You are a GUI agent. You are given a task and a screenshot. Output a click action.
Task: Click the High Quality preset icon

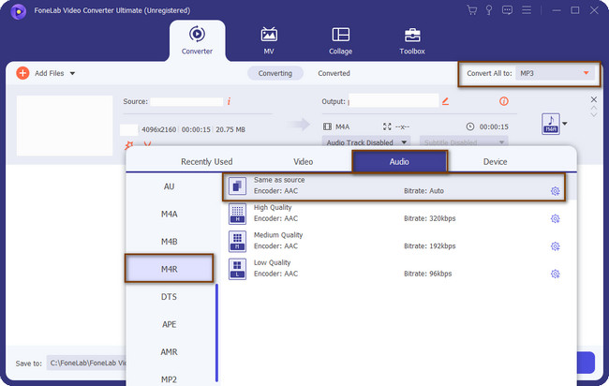click(x=237, y=214)
